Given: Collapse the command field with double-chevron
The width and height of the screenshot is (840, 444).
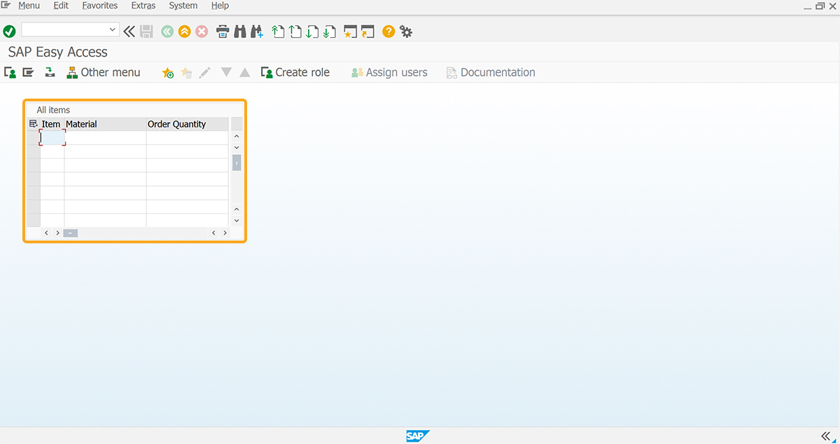Looking at the screenshot, I should 129,31.
